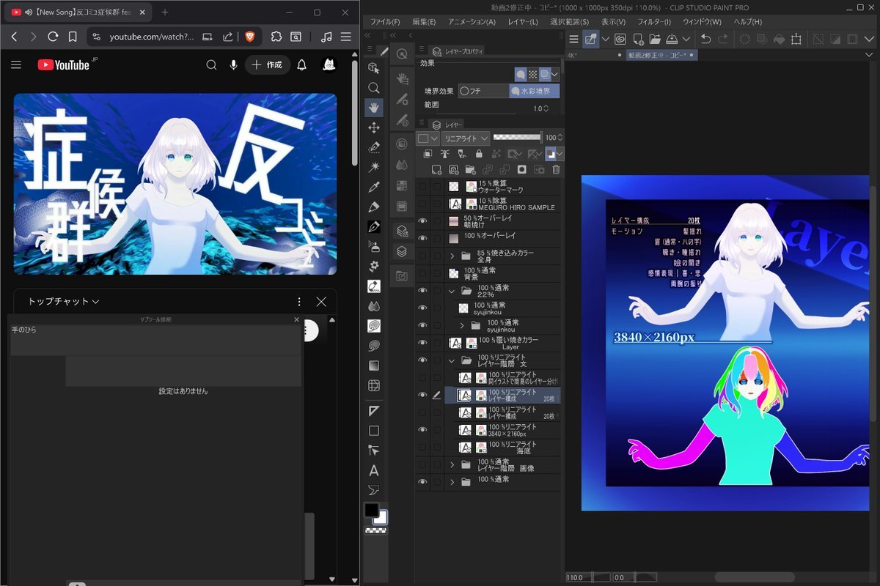
Task: Select the Move Layer tool
Action: [x=374, y=127]
